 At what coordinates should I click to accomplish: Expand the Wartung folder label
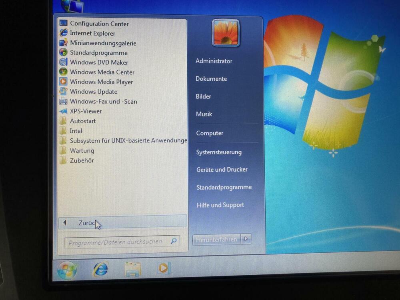coord(82,151)
